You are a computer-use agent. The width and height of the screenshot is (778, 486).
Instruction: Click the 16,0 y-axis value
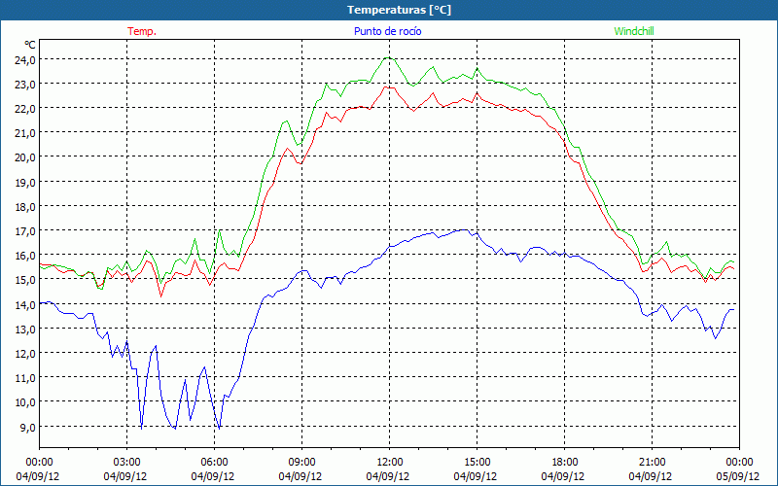pos(26,256)
